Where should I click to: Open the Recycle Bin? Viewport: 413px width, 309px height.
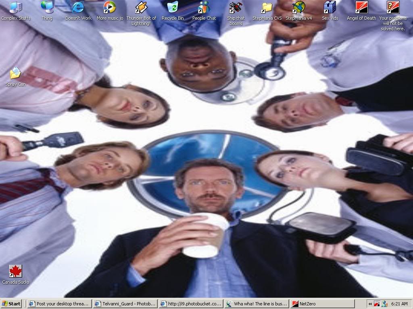point(173,7)
